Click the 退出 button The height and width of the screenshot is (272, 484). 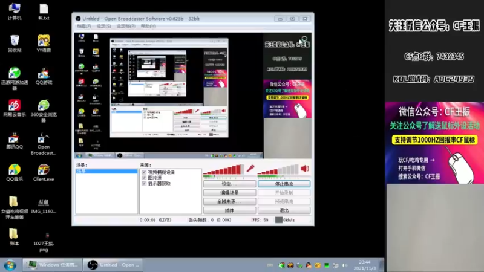pos(284,210)
